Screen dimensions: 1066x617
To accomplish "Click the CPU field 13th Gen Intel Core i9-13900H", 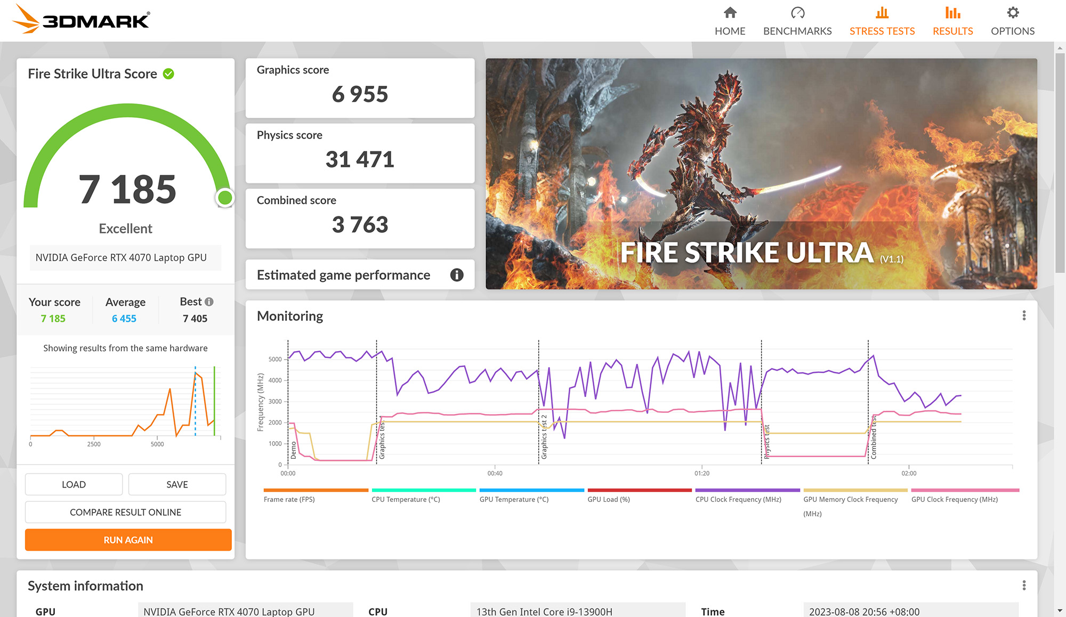I will point(578,611).
